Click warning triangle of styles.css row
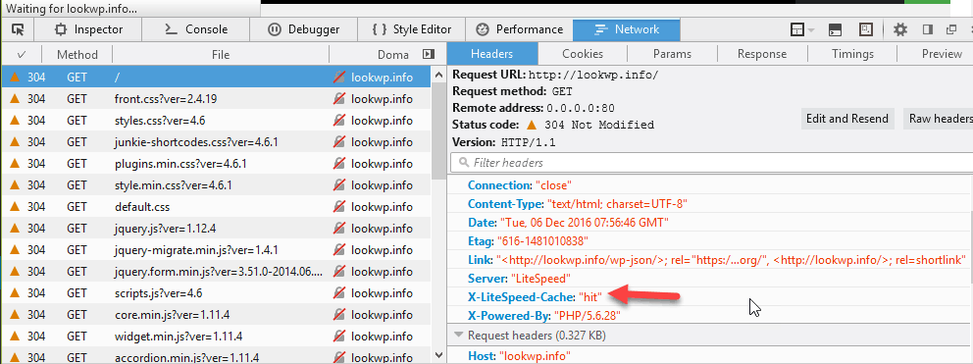Image resolution: width=973 pixels, height=364 pixels. (x=16, y=121)
